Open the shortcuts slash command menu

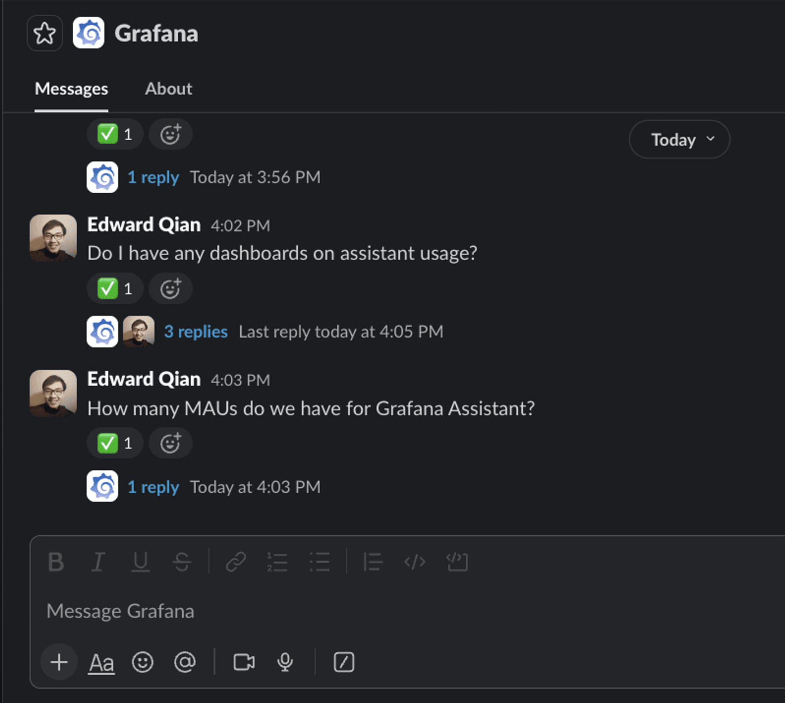pos(344,661)
